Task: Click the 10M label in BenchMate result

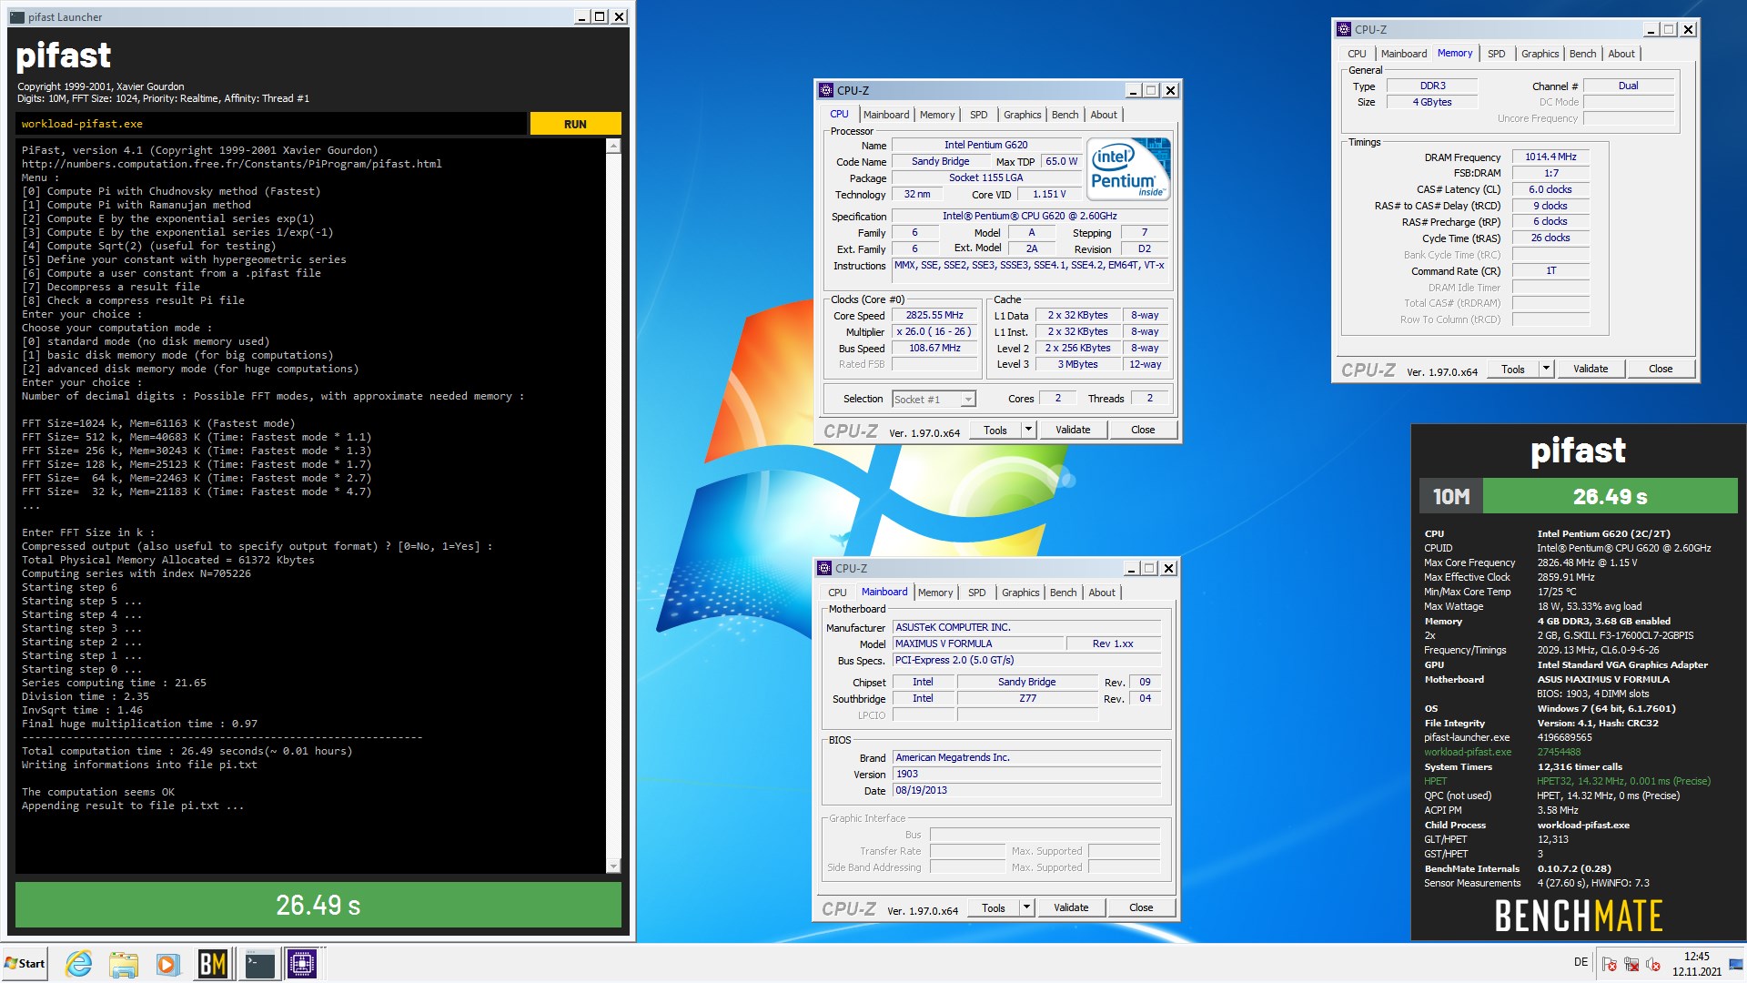Action: (x=1451, y=496)
